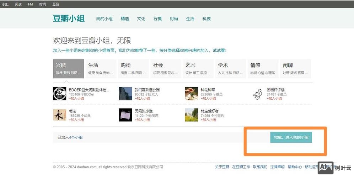The height and width of the screenshot is (178, 354).
Task: Open 联系我们 footer link
Action: [x=260, y=167]
